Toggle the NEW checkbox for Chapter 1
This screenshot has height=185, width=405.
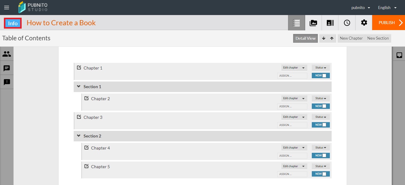pos(324,76)
